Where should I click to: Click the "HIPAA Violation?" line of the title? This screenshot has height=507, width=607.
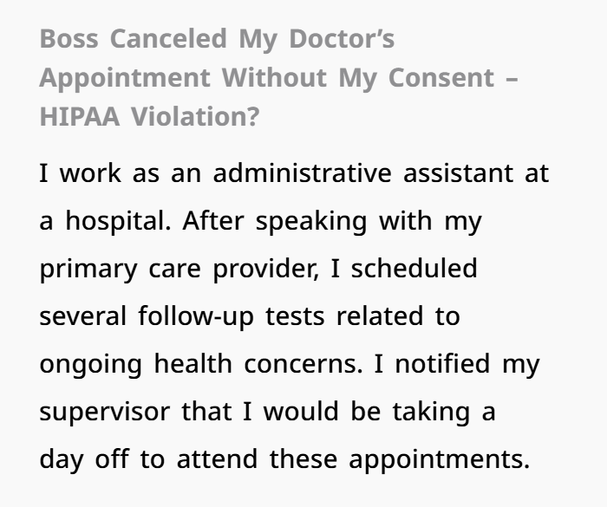(x=149, y=116)
